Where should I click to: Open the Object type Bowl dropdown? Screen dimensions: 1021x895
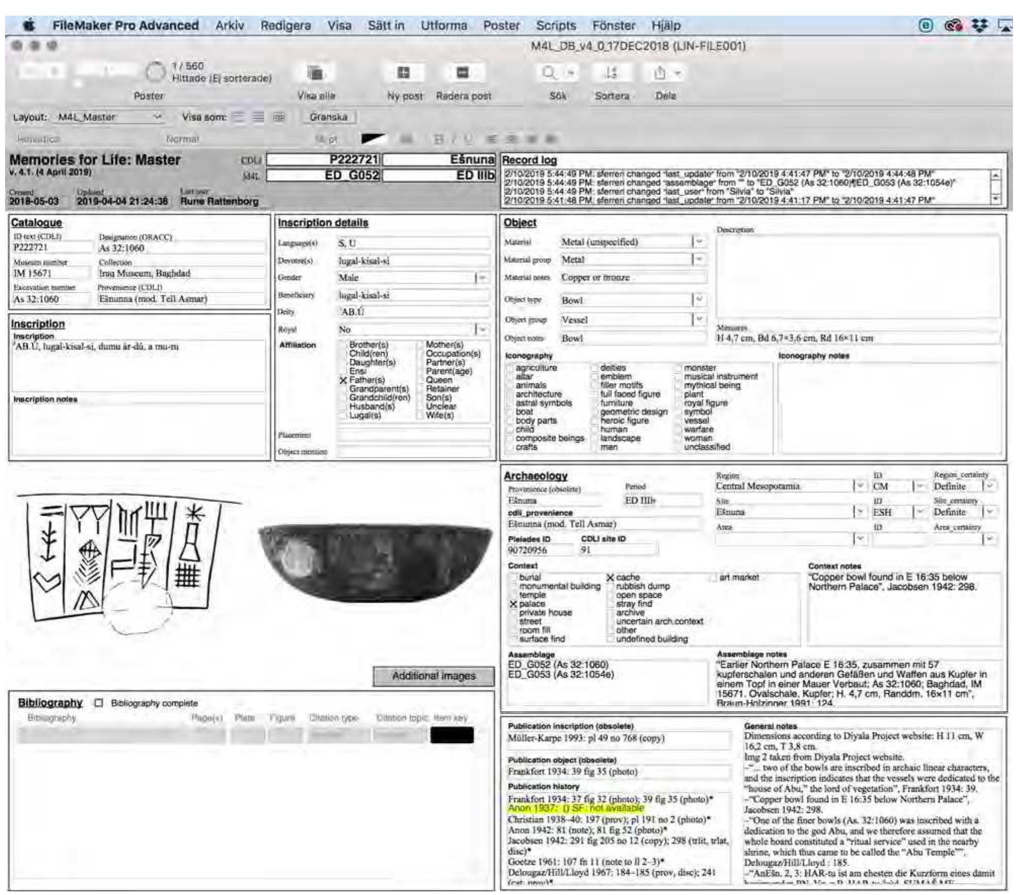tap(699, 300)
